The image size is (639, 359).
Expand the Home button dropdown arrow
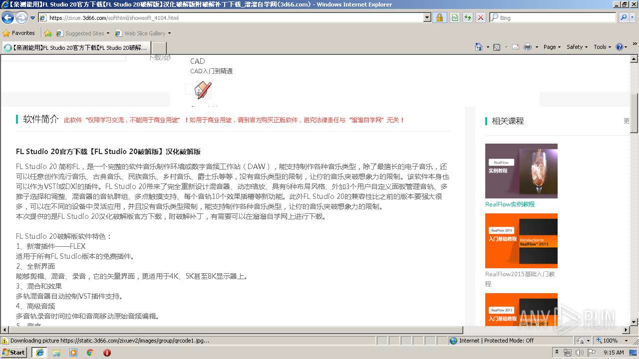pyautogui.click(x=488, y=47)
